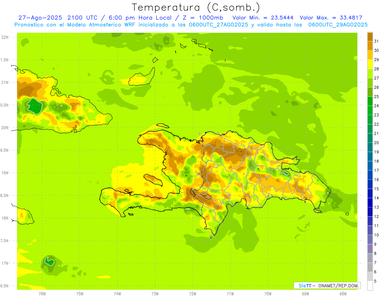Click the 5 label on the color scale
Image resolution: width=385 pixels, height=298 pixels.
(x=375, y=281)
